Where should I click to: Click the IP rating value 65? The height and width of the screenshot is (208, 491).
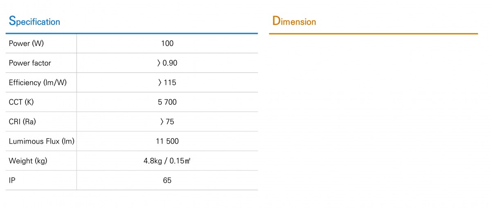click(167, 181)
